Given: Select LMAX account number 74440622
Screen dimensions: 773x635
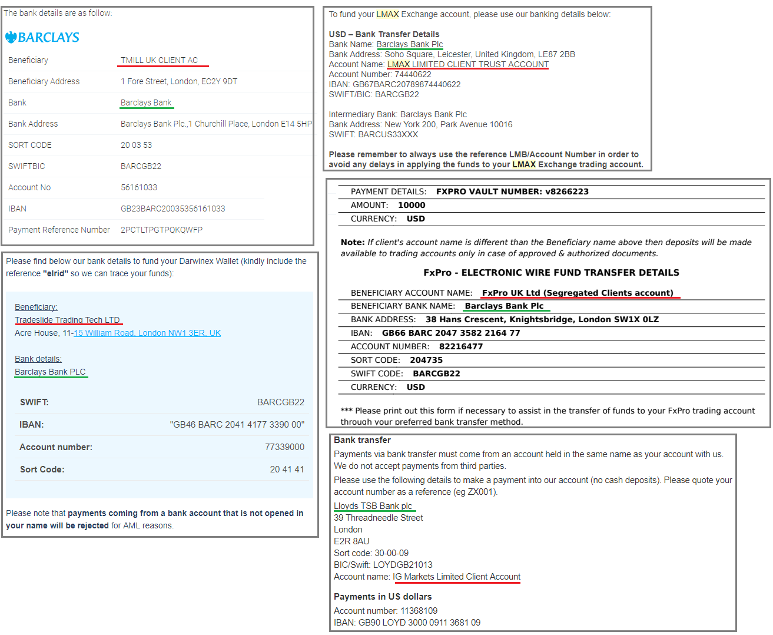Looking at the screenshot, I should 413,74.
